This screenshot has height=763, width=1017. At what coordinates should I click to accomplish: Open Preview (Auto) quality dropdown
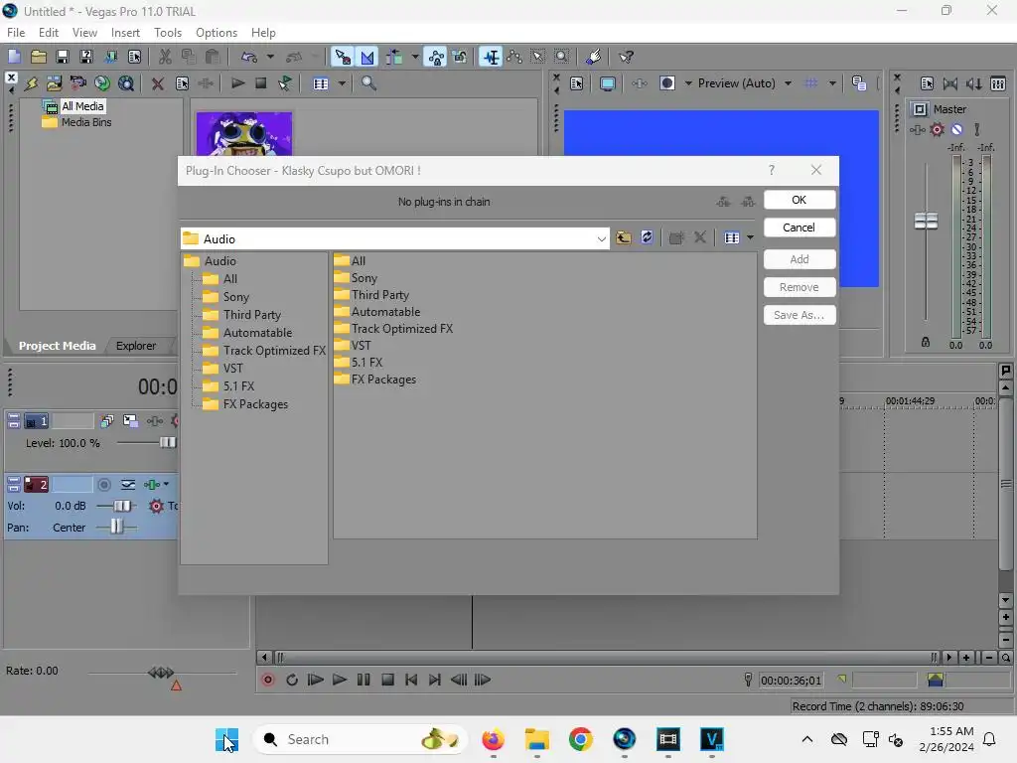click(788, 83)
